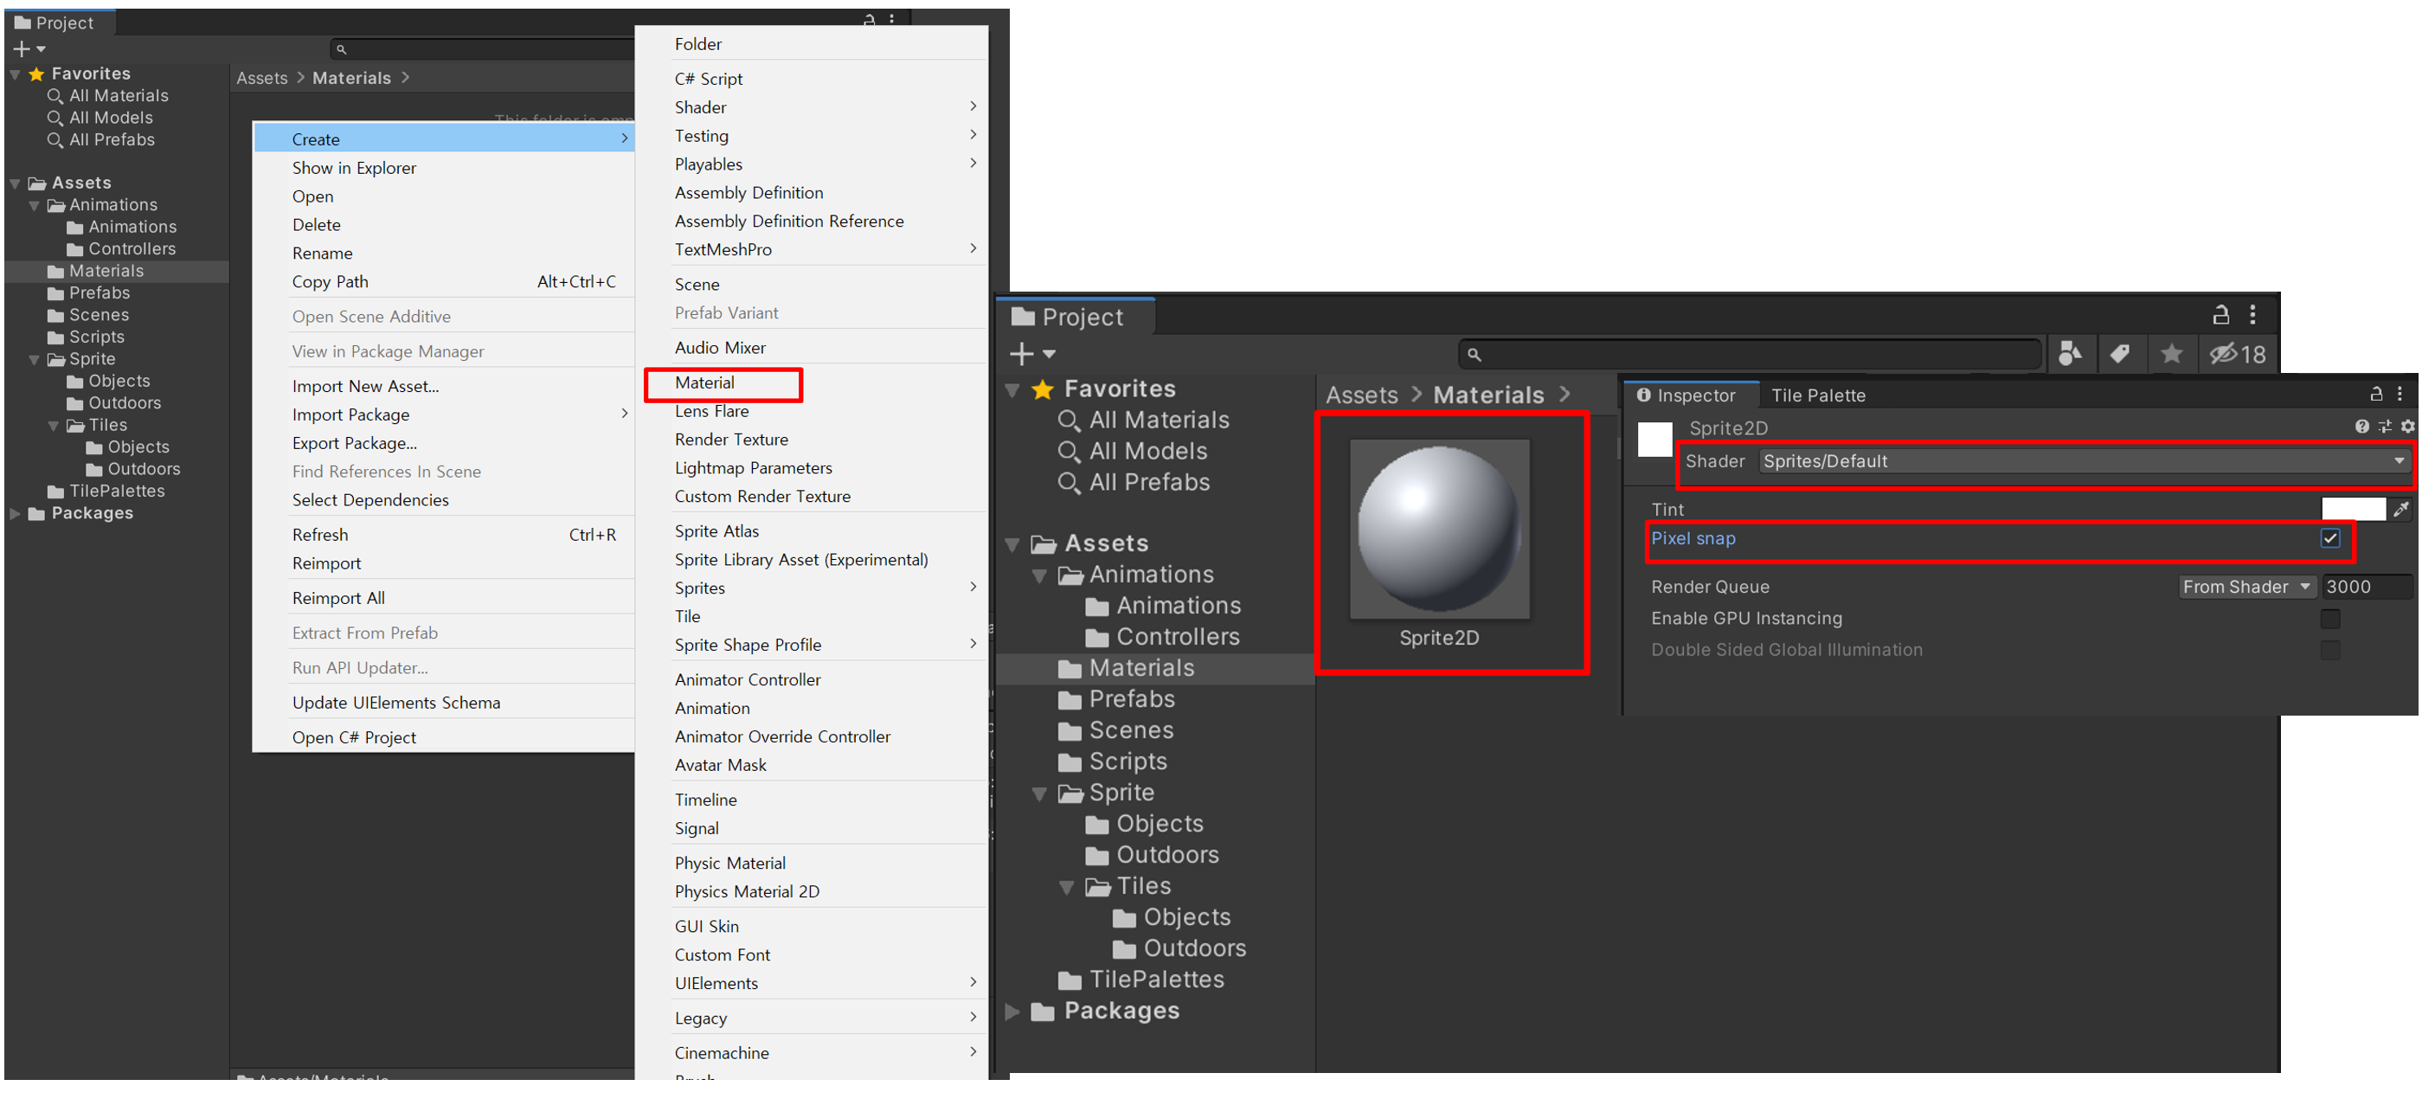Click the Search by Type filter icon
This screenshot has height=1118, width=2435.
tap(2070, 353)
